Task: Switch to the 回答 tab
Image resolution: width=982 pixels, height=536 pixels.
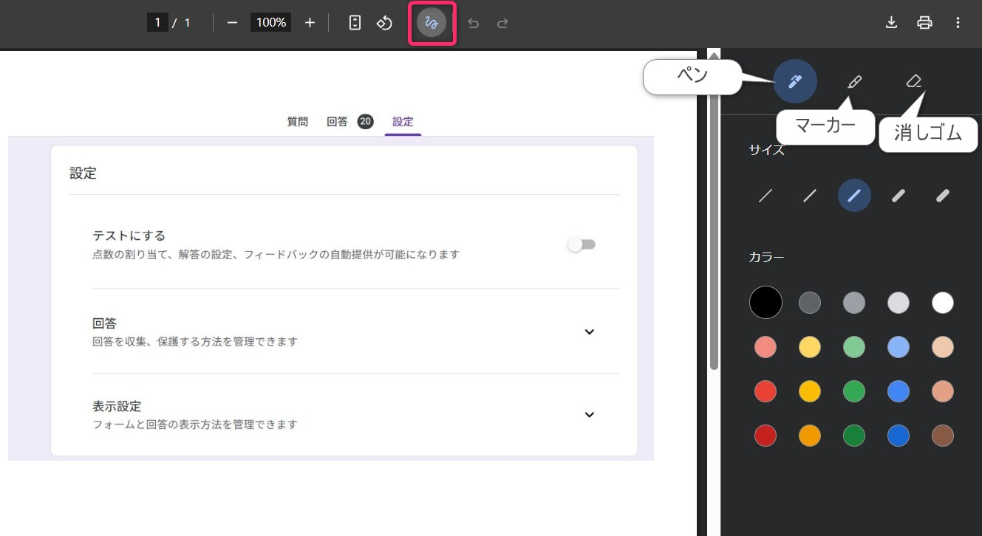Action: click(337, 122)
